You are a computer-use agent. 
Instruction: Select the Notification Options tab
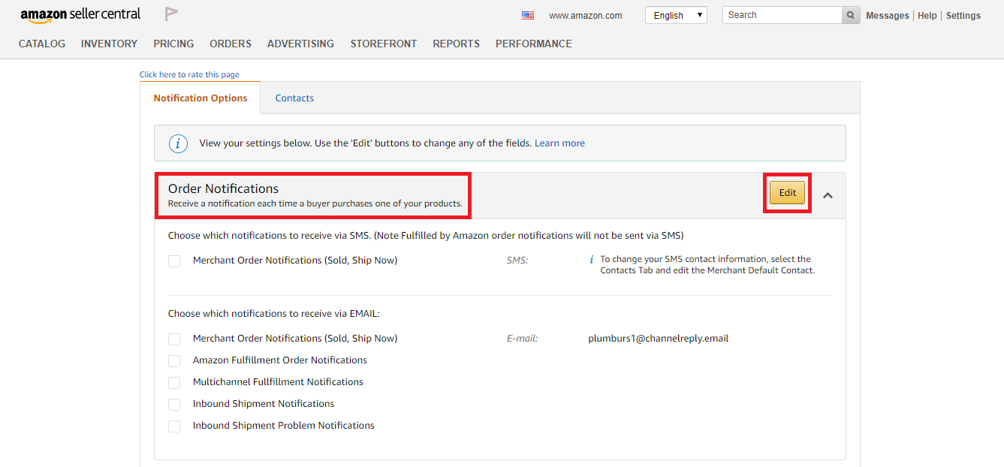[x=200, y=98]
